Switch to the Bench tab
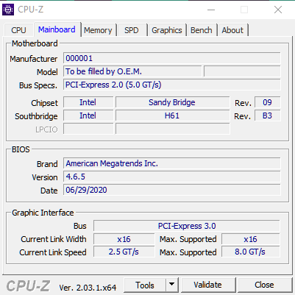The width and height of the screenshot is (295, 295). coord(202,30)
